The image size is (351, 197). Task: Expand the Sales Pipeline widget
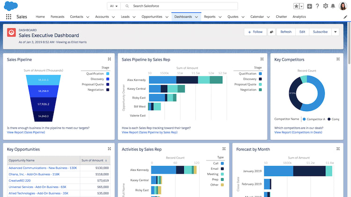click(109, 59)
